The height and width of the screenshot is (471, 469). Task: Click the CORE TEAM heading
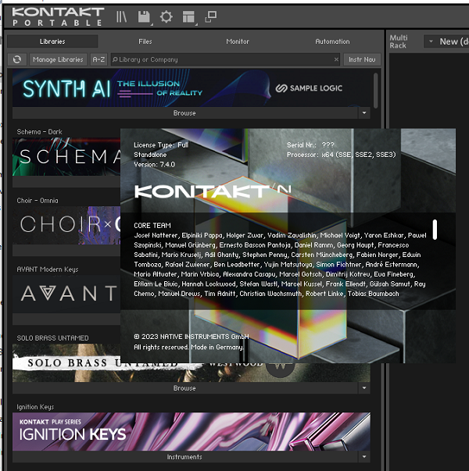[x=152, y=226]
